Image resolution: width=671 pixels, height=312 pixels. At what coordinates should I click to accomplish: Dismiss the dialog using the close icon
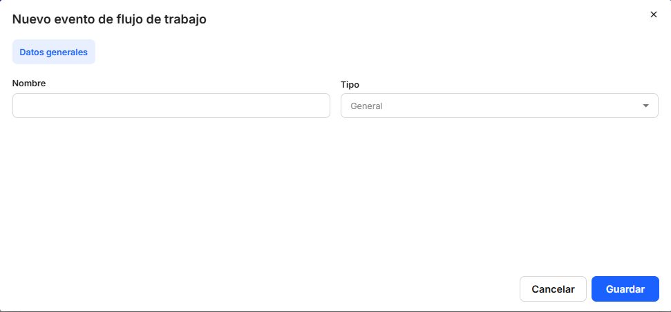(x=653, y=14)
